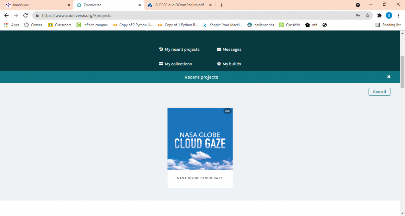
Task: Bookmark this page with star icon
Action: click(x=368, y=15)
